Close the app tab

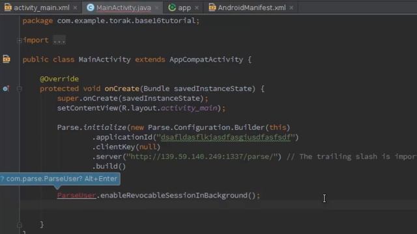click(x=197, y=8)
